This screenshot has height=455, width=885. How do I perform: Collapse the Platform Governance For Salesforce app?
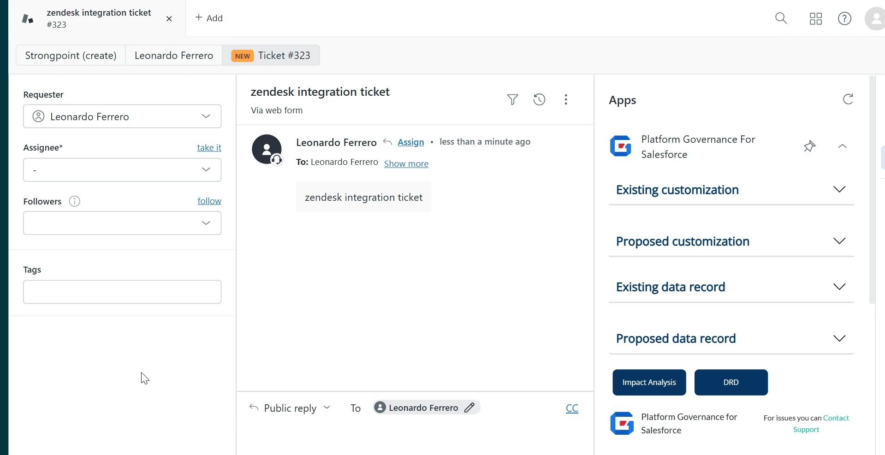pos(842,146)
